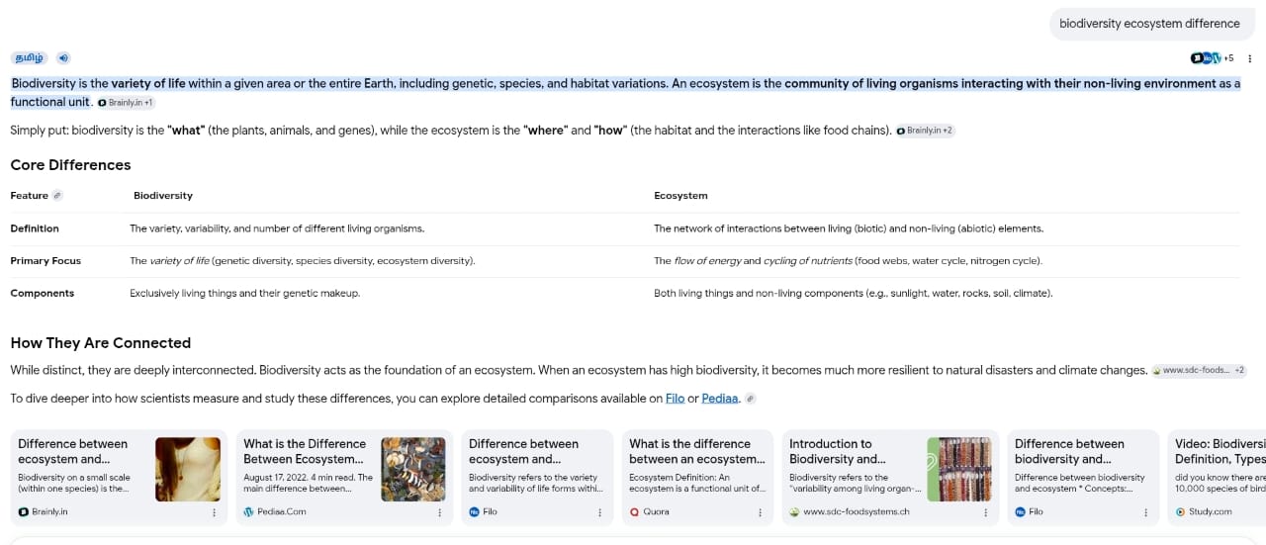Click the link icon after Pediaa
The height and width of the screenshot is (545, 1266).
[751, 399]
